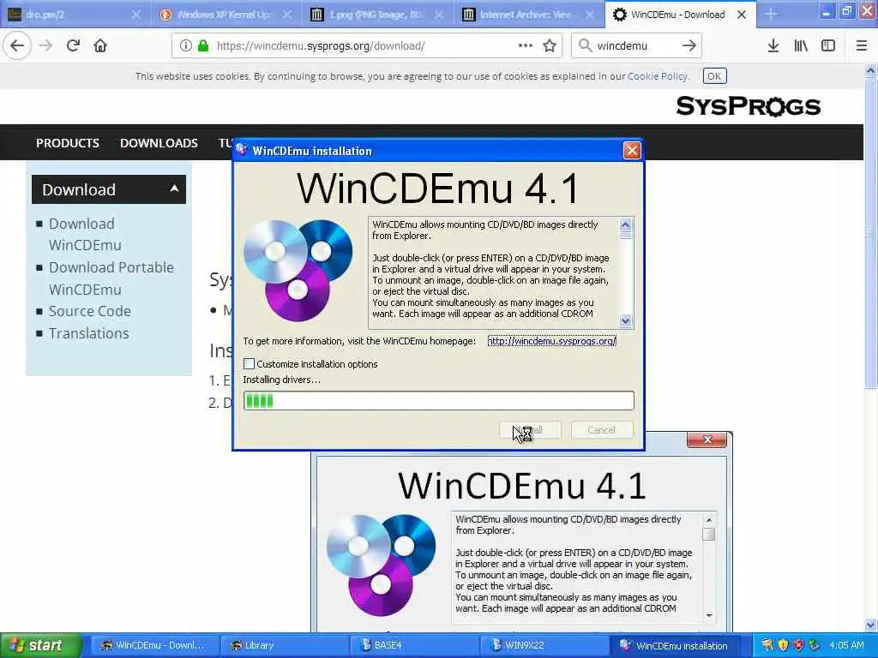
Task: Open the DOWNLOADS menu
Action: (x=159, y=143)
